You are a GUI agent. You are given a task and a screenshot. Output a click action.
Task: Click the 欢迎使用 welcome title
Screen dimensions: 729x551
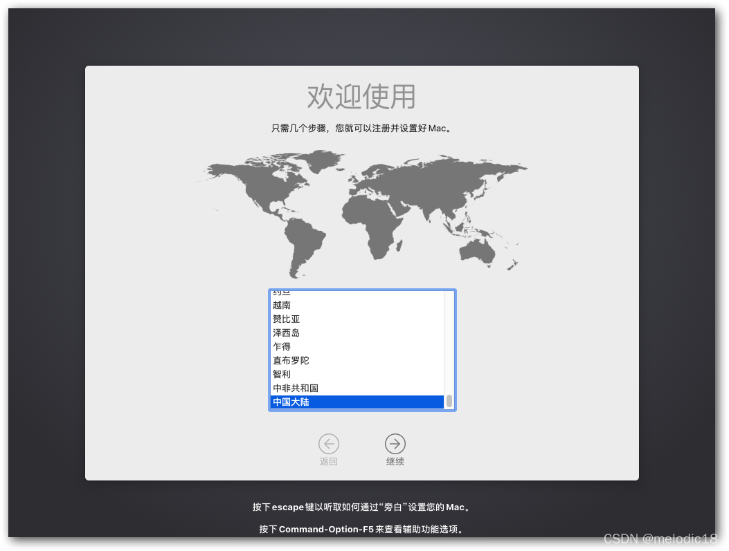pos(361,97)
